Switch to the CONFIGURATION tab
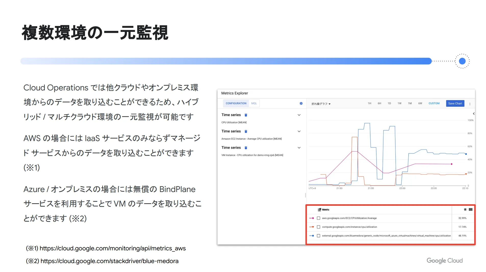This screenshot has width=486, height=272. pos(236,103)
